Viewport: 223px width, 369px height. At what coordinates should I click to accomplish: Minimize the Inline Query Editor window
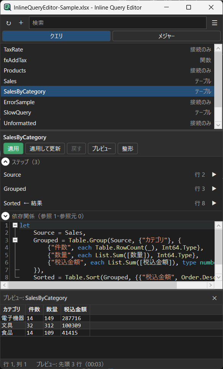pyautogui.click(x=166, y=7)
